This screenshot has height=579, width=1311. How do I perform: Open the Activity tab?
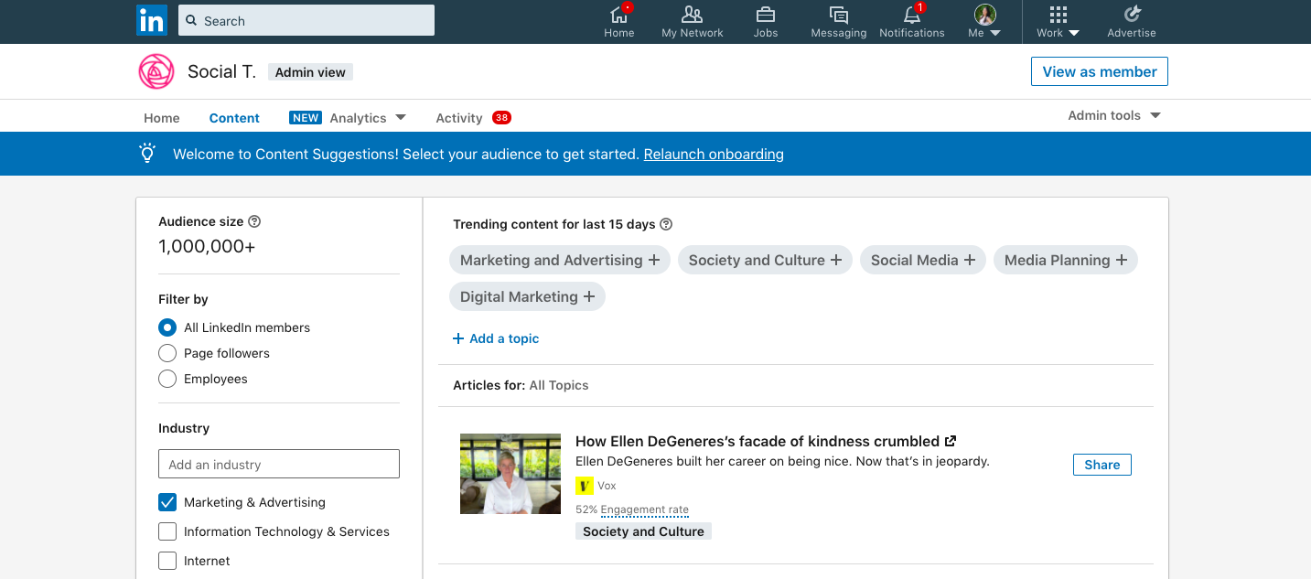459,118
